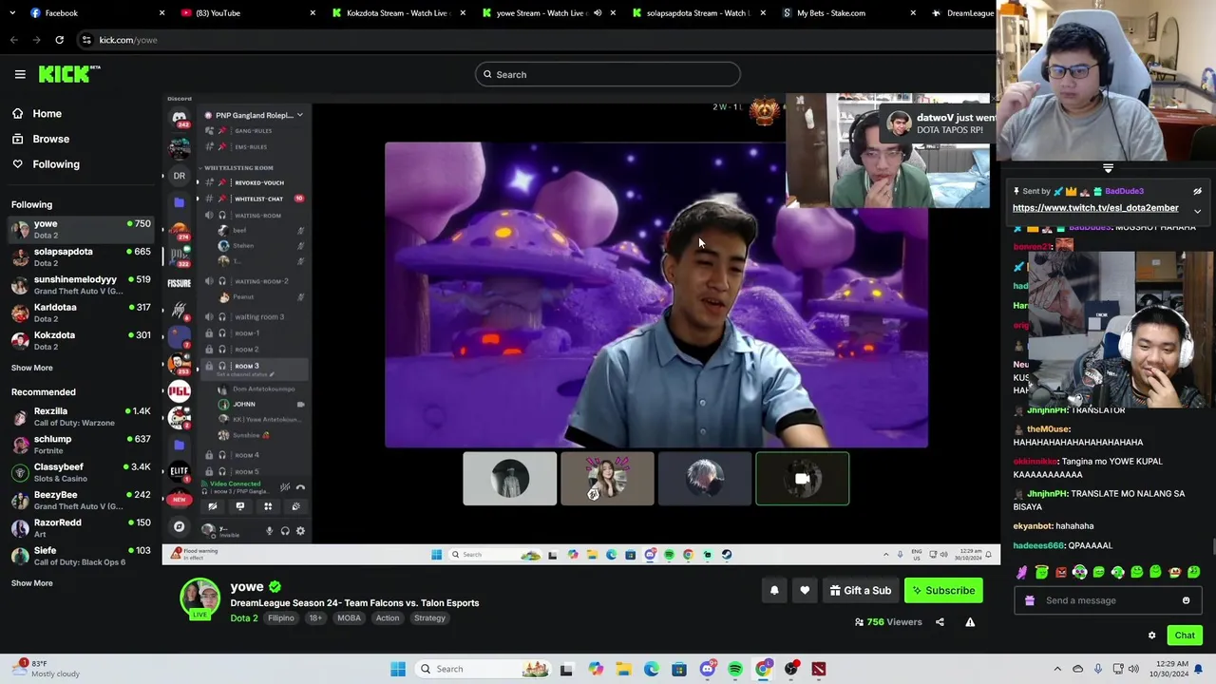The height and width of the screenshot is (684, 1216).
Task: Reload the page
Action: click(59, 40)
